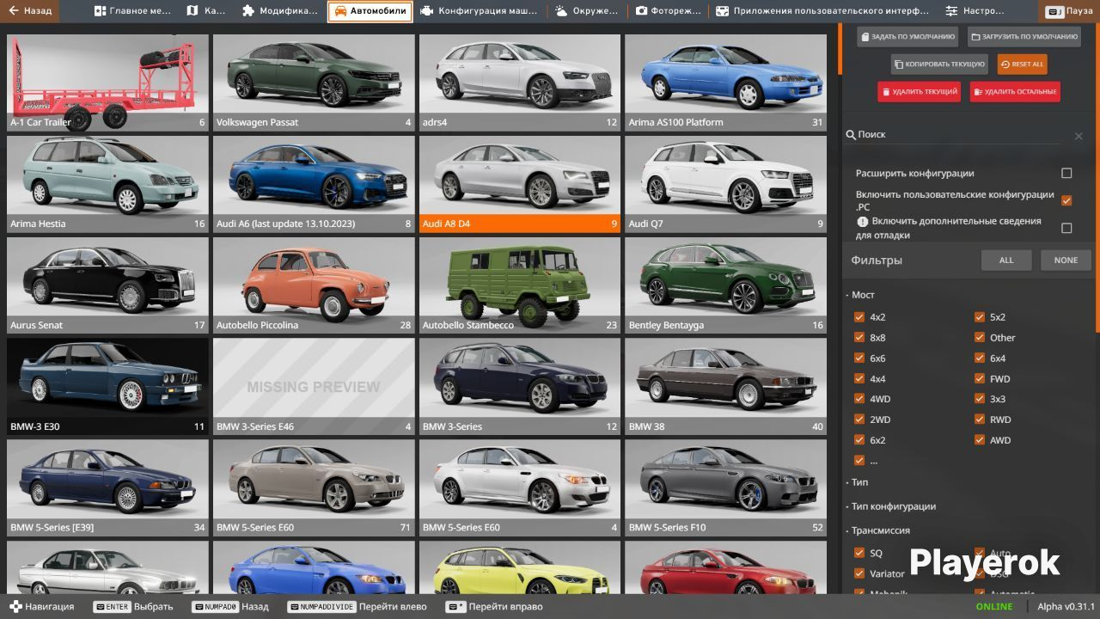Choose the highlighted Audi A8 D4 card
1100x619 pixels.
[x=520, y=184]
